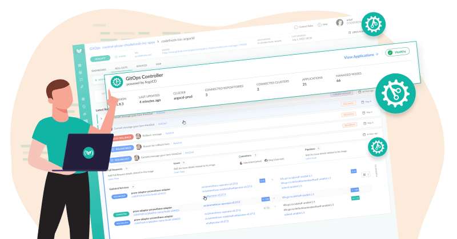457x239 pixels.
Task: Click the Codefresh leaf logo in sidebar
Action: [79, 51]
